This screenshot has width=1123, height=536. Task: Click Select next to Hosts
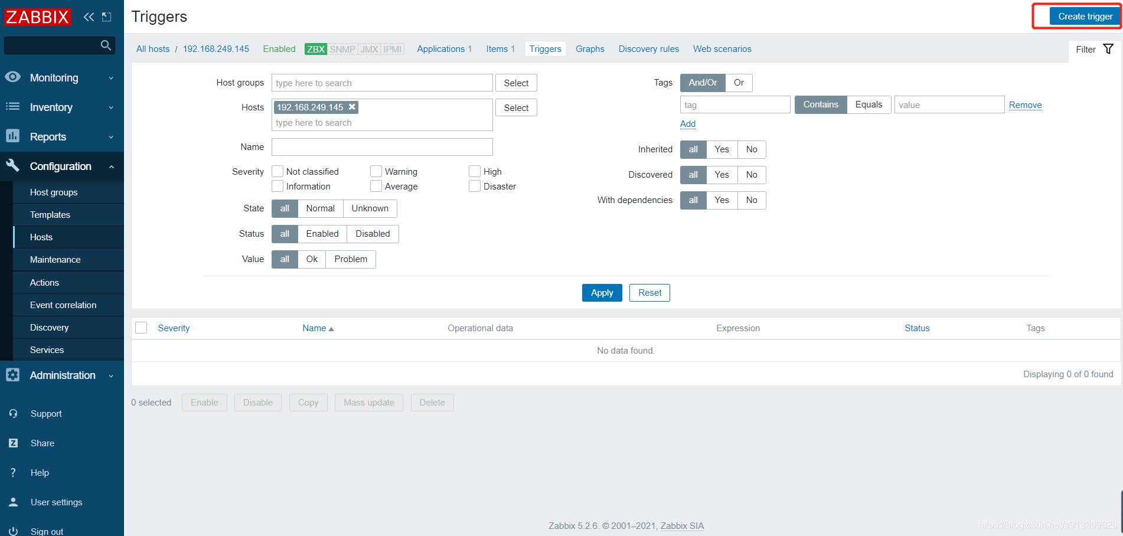(516, 107)
